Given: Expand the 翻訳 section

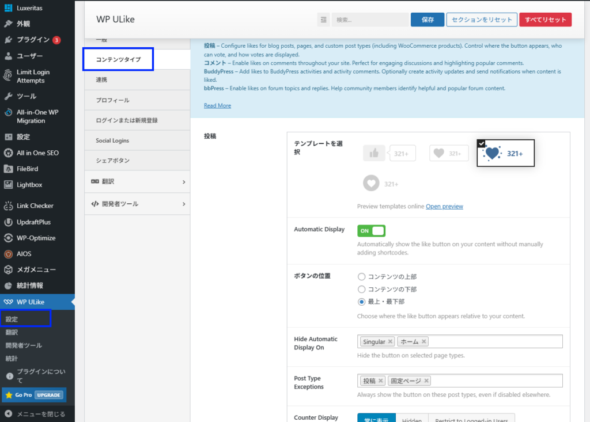Looking at the screenshot, I should click(137, 182).
